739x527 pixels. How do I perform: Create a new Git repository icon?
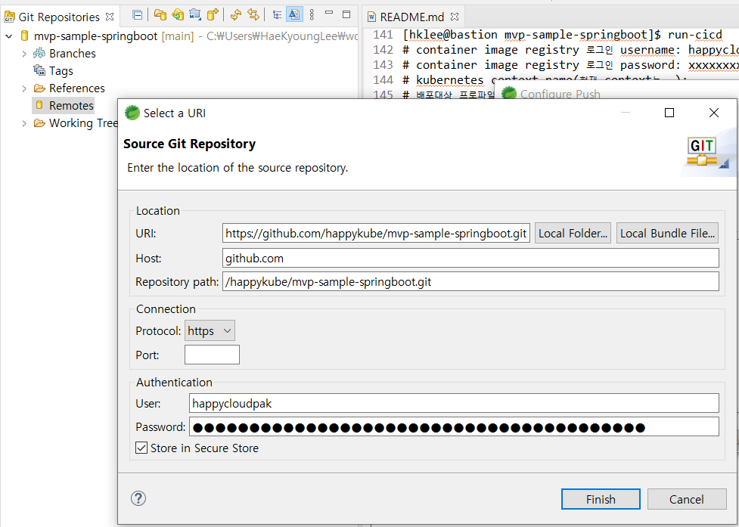213,15
